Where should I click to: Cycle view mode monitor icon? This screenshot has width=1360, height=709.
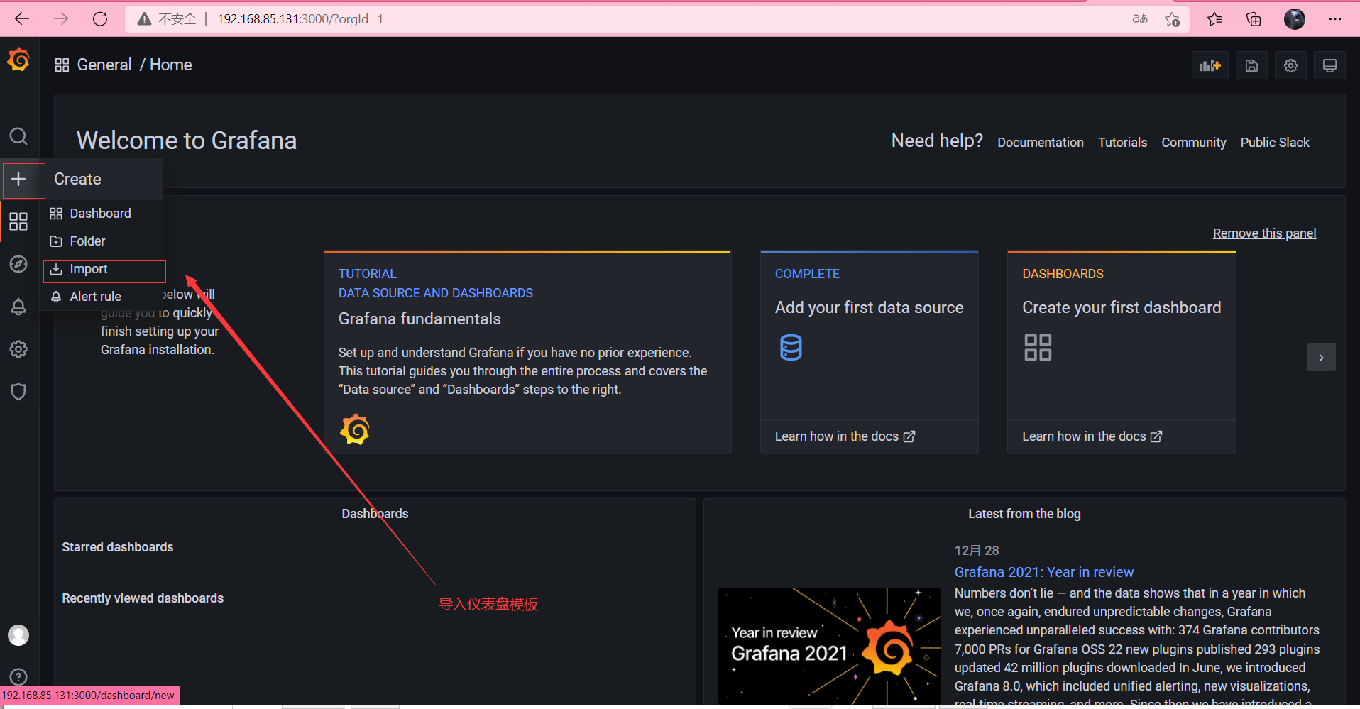click(x=1330, y=66)
